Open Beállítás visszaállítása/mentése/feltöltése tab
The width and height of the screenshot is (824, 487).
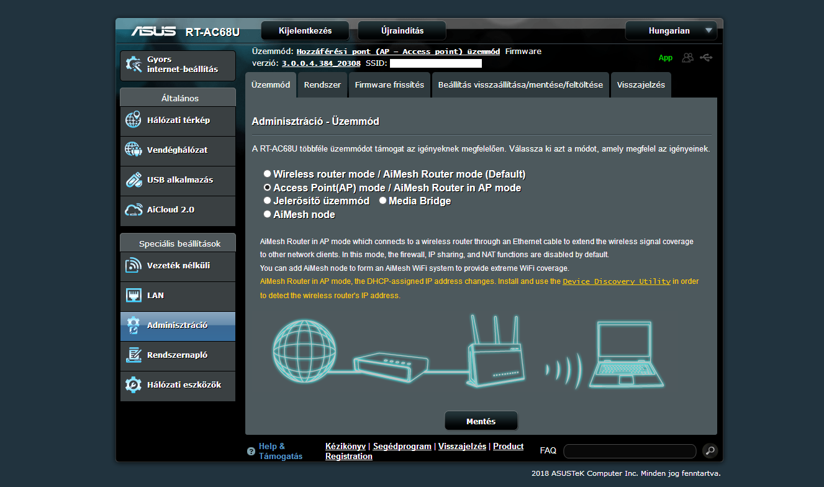point(520,85)
